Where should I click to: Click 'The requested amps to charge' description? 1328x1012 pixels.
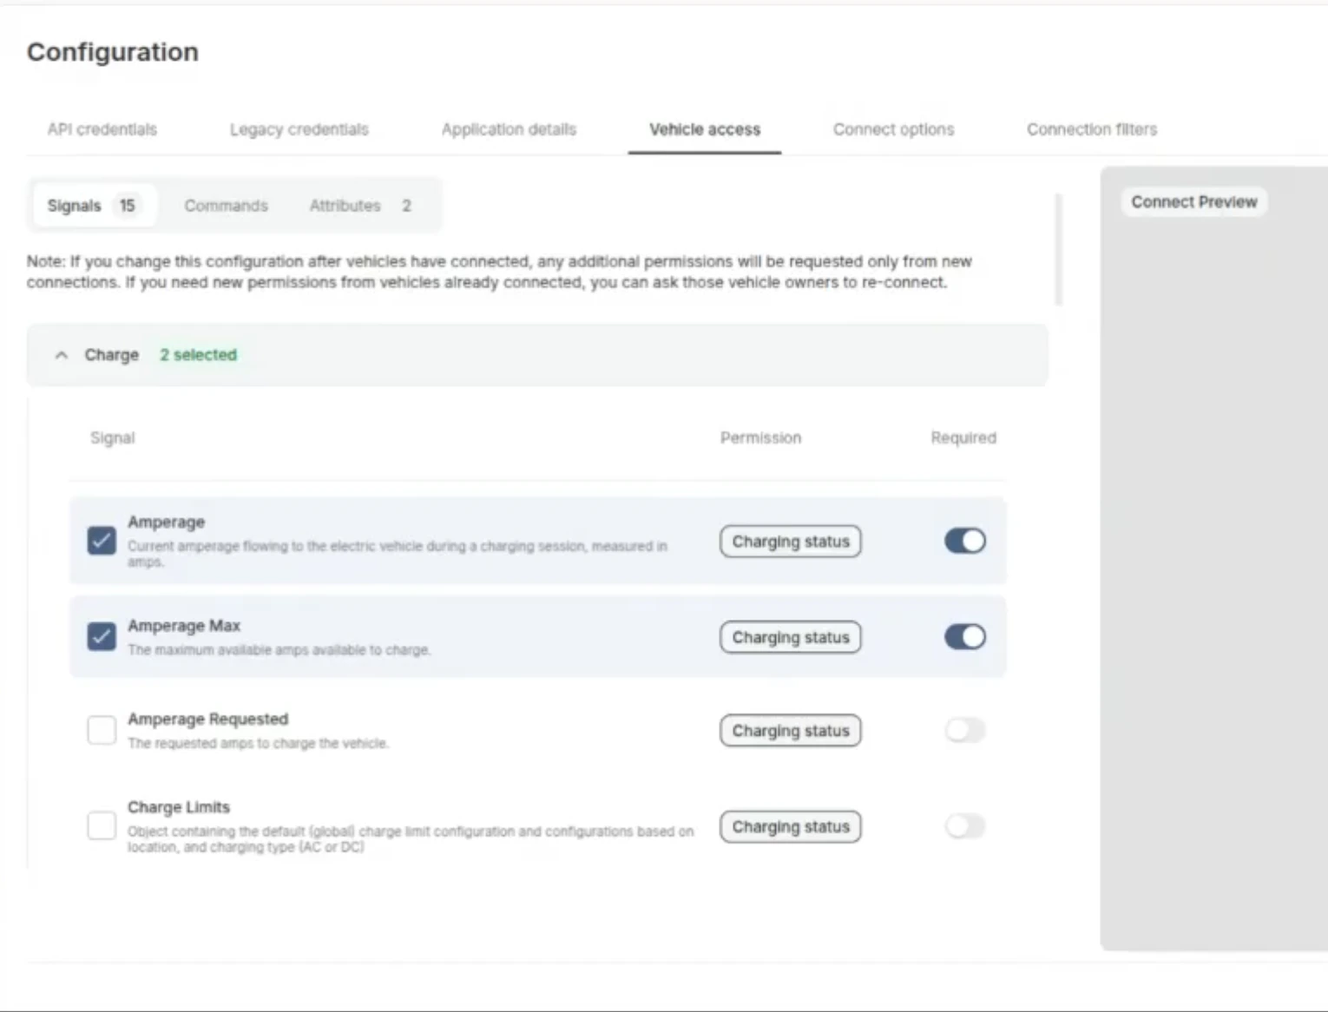tap(258, 743)
